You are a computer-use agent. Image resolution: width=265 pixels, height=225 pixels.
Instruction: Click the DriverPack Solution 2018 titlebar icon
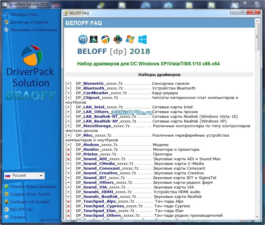coord(4,4)
